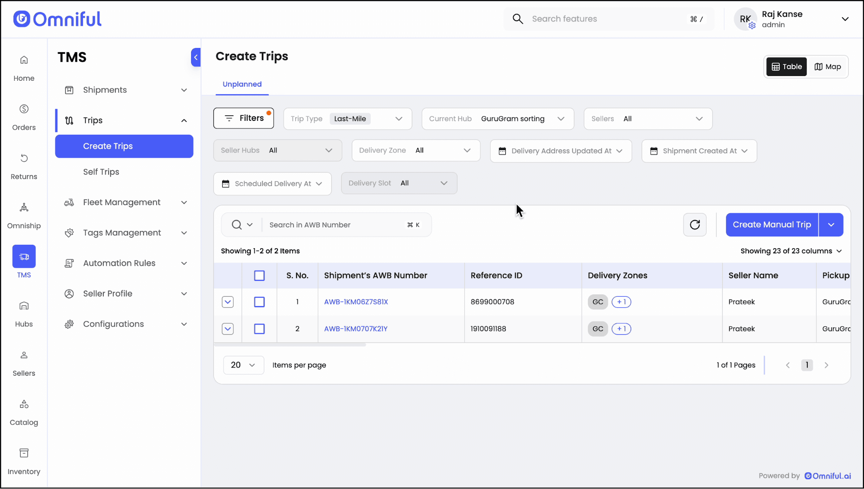
Task: Open the Inventory sidebar icon
Action: pyautogui.click(x=24, y=453)
